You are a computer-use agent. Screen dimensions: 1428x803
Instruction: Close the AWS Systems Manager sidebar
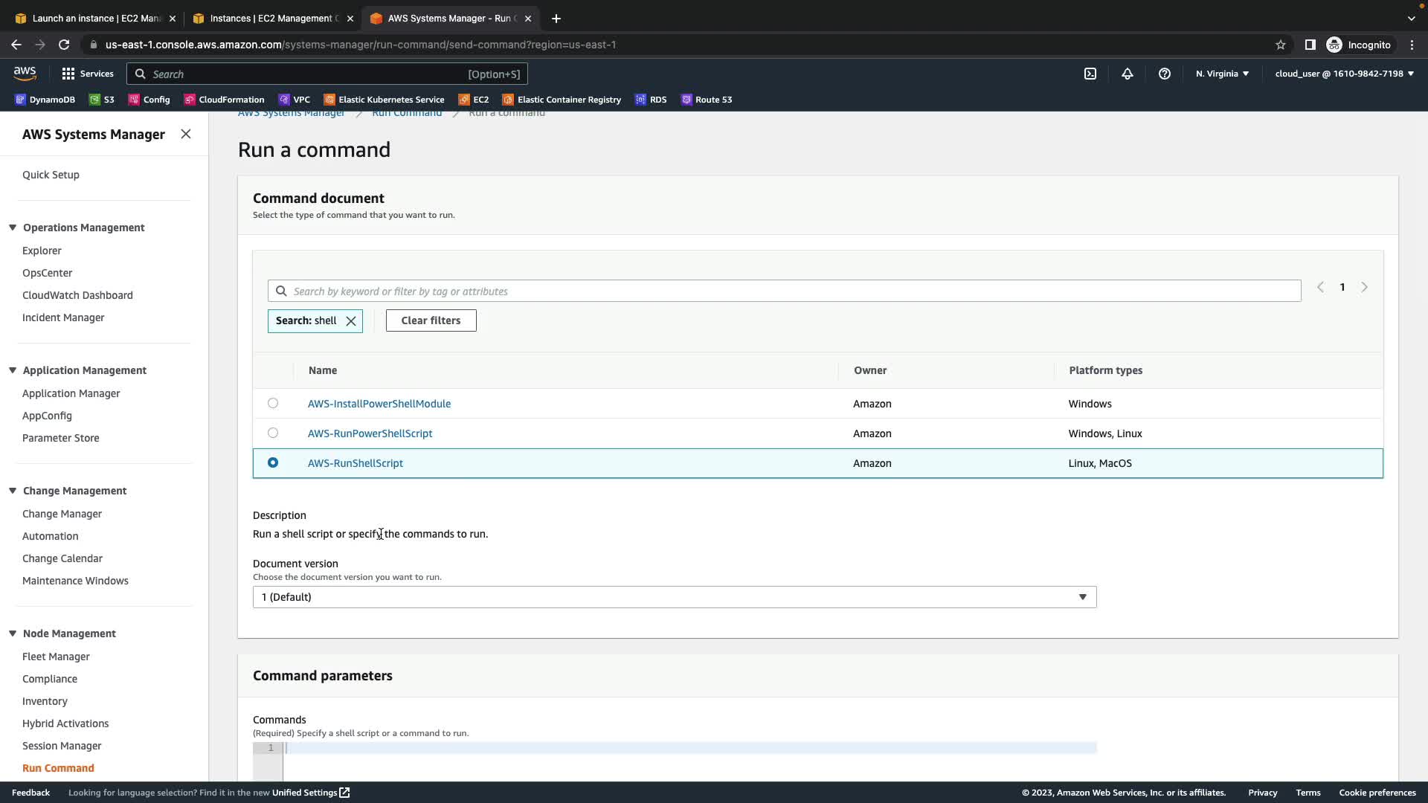pyautogui.click(x=186, y=134)
